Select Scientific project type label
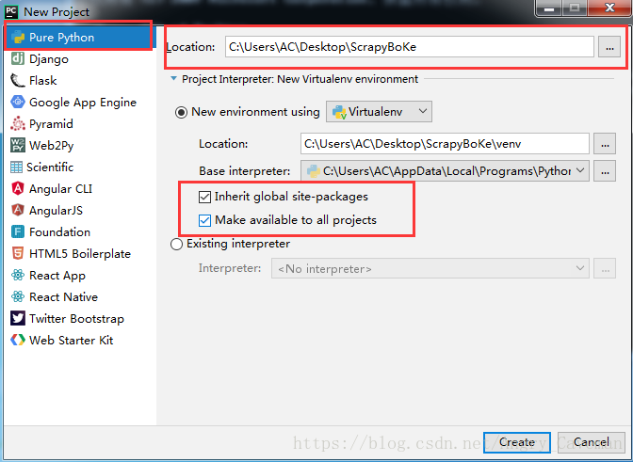Image resolution: width=633 pixels, height=462 pixels. 50,167
